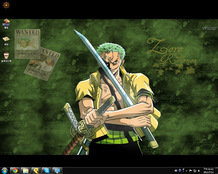Click the Show Desktop button at taskbar end

217,171
